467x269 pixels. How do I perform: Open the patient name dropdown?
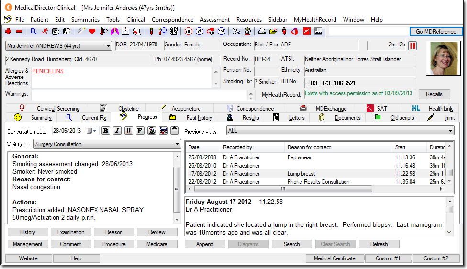(x=108, y=46)
